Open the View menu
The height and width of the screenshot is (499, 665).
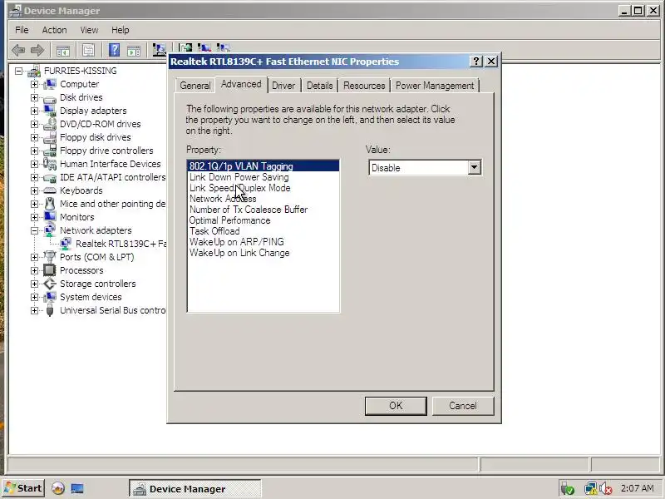coord(89,30)
